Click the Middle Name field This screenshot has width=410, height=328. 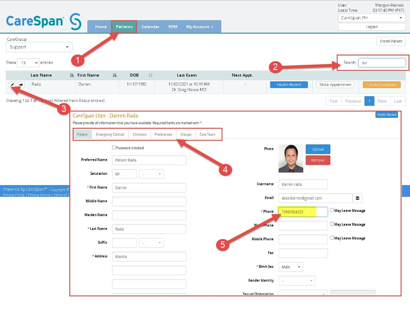point(149,201)
